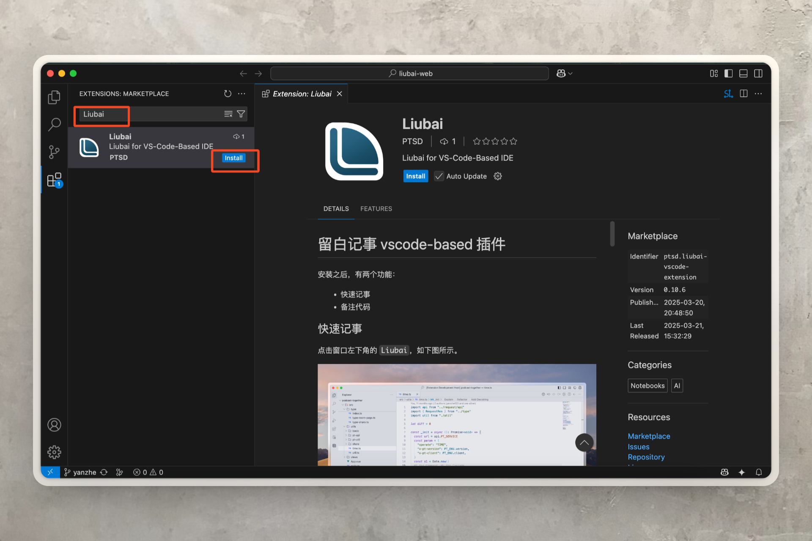The image size is (812, 541).
Task: Open the Source Control view icon
Action: pyautogui.click(x=54, y=152)
